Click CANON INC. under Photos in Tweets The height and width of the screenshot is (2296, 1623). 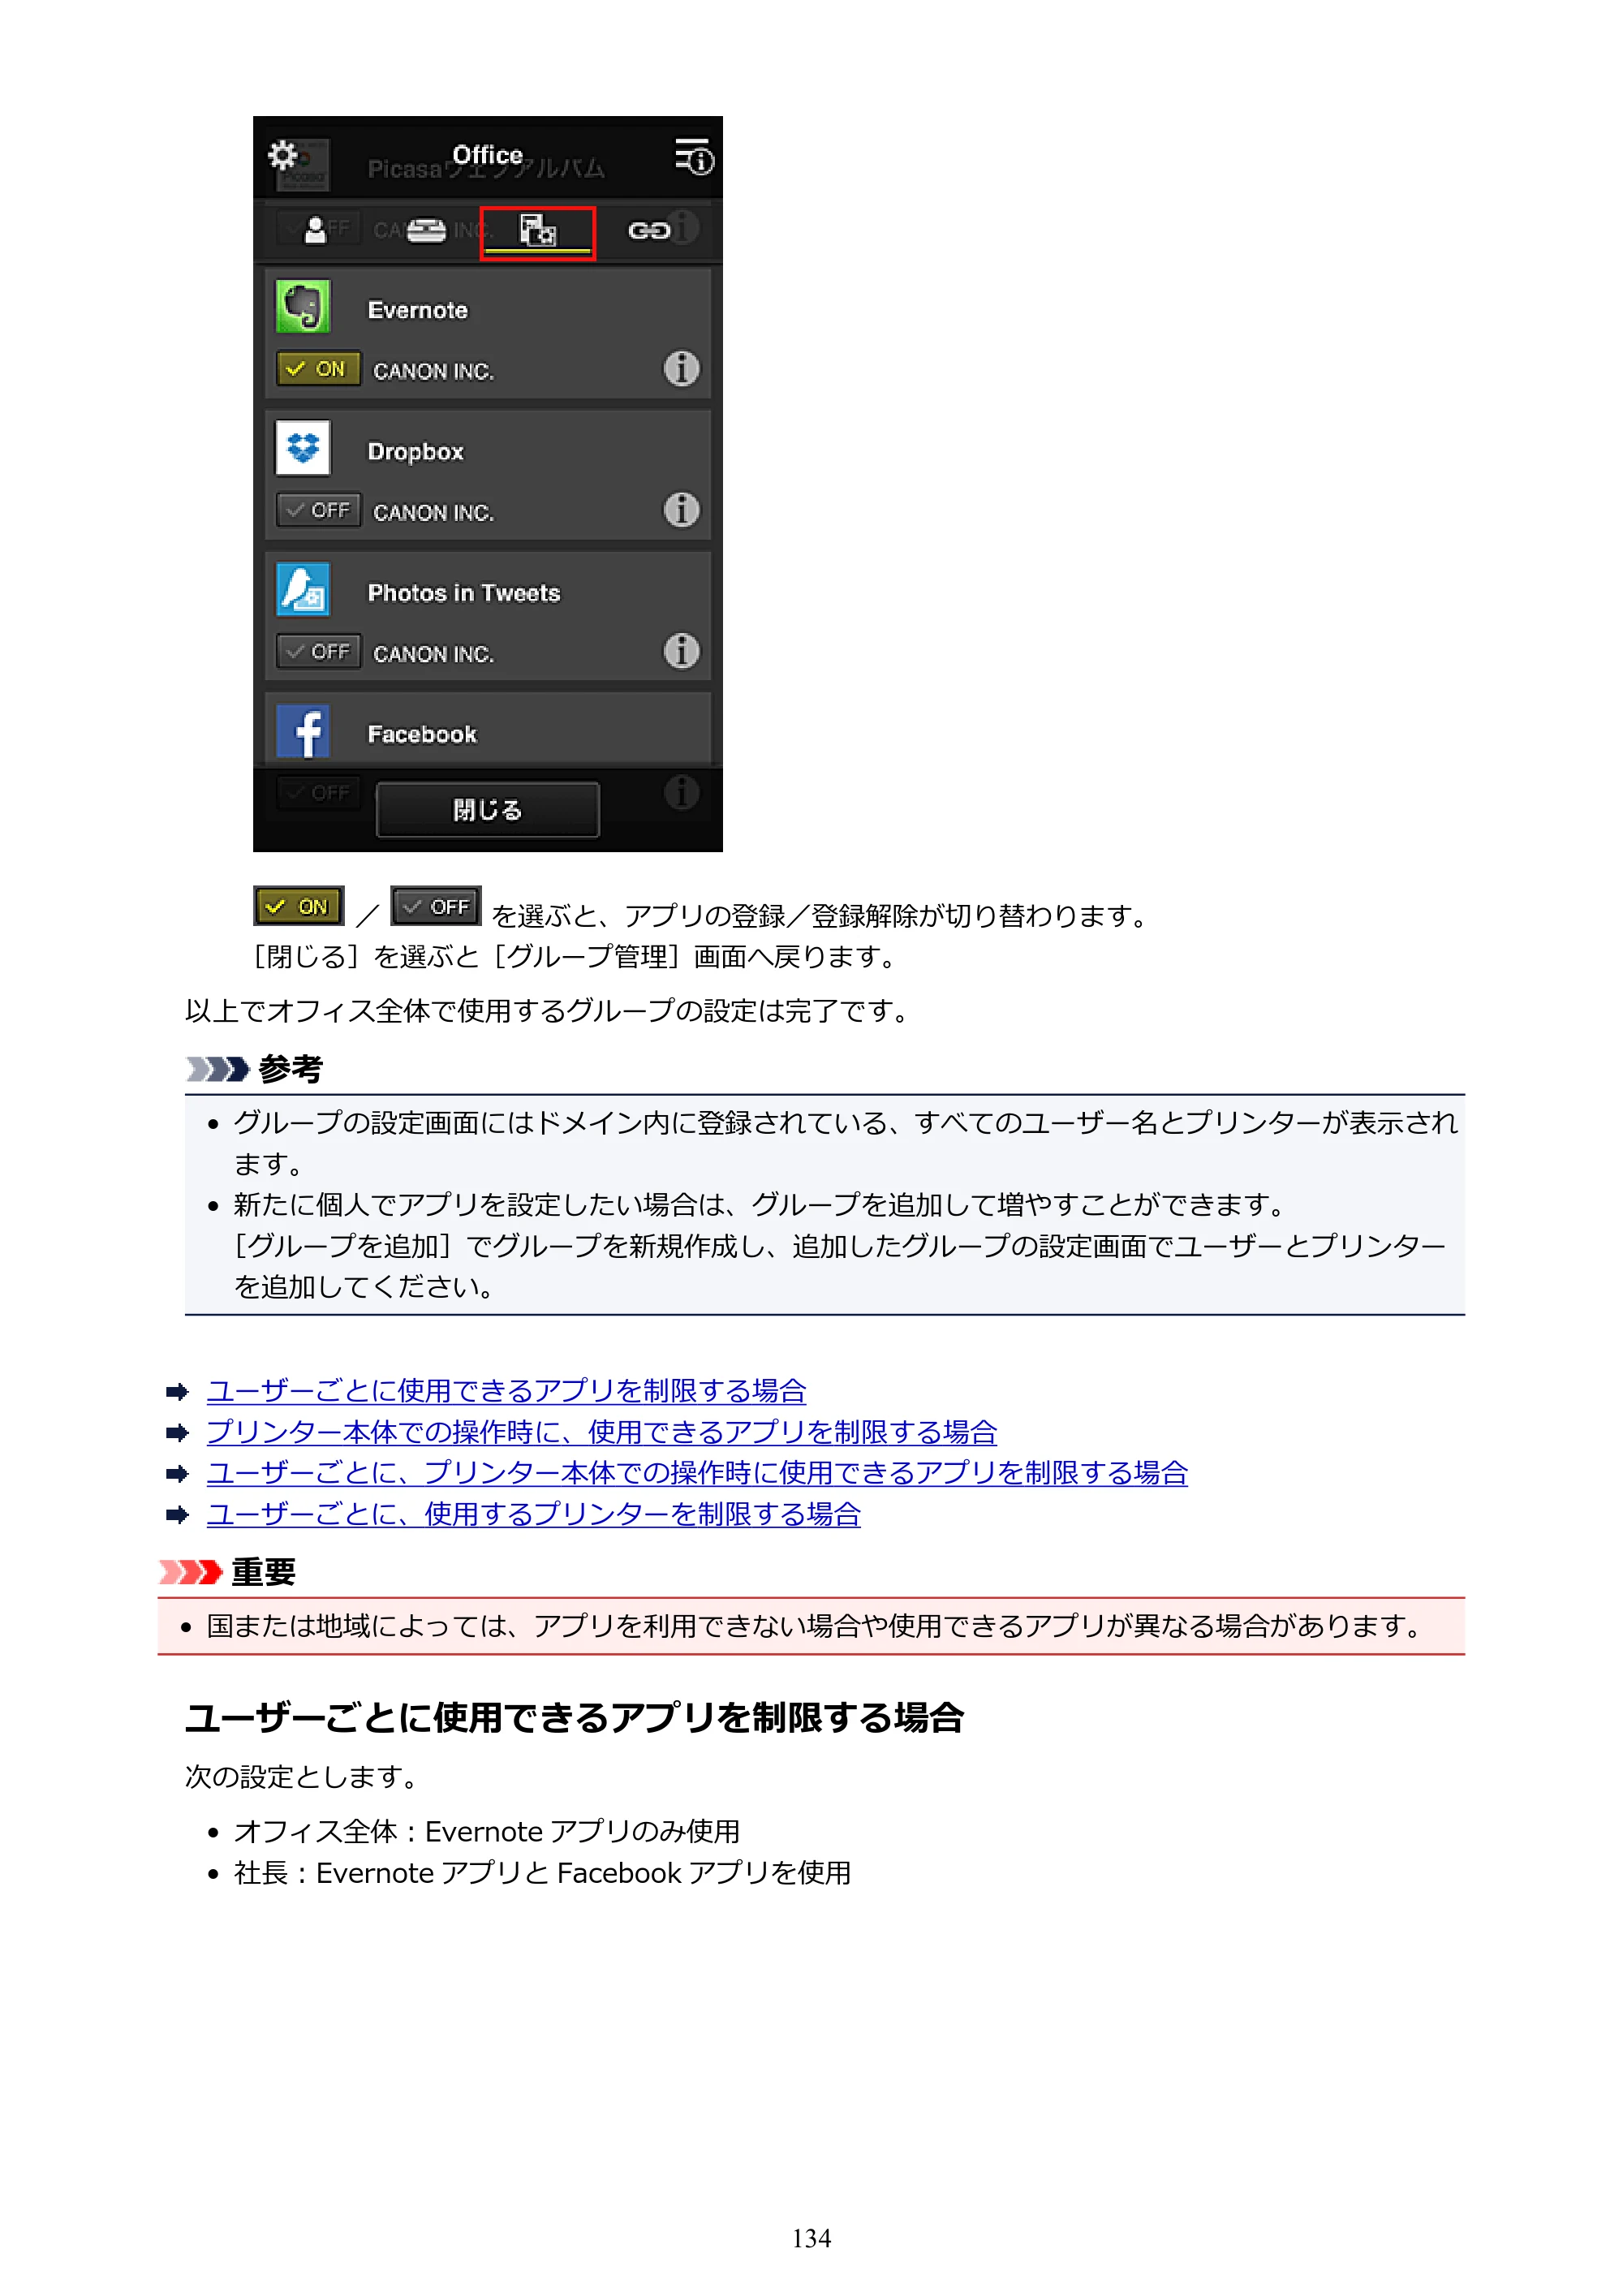(x=434, y=653)
